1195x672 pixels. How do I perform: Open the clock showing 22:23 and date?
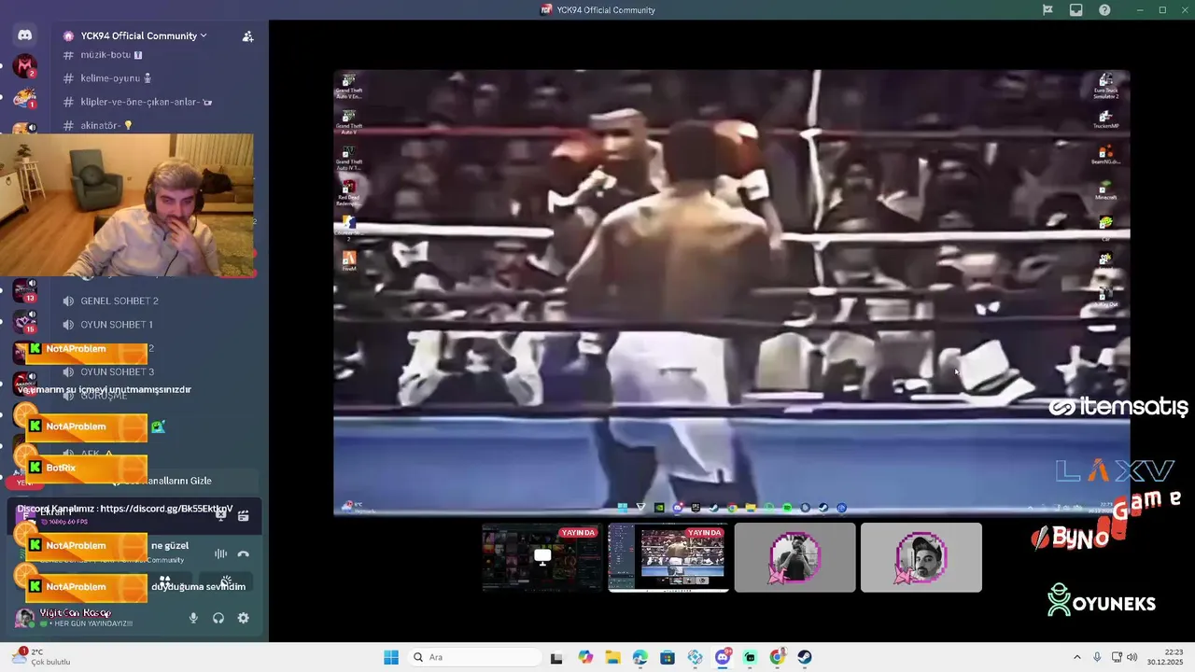click(x=1165, y=657)
